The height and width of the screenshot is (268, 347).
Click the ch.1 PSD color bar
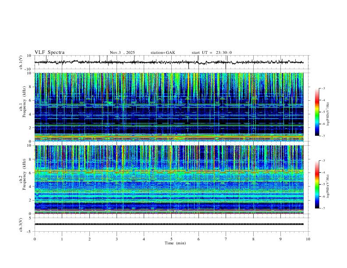pyautogui.click(x=317, y=112)
